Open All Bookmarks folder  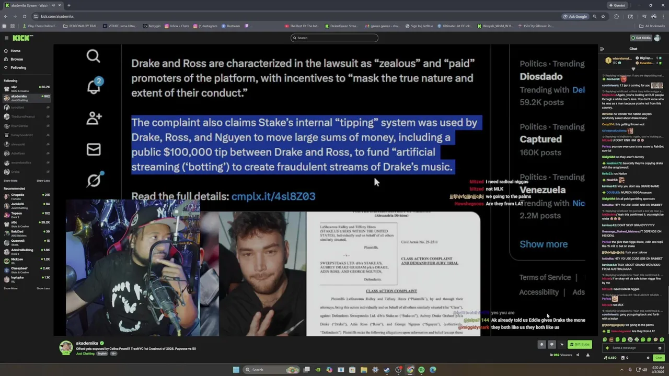pos(652,26)
